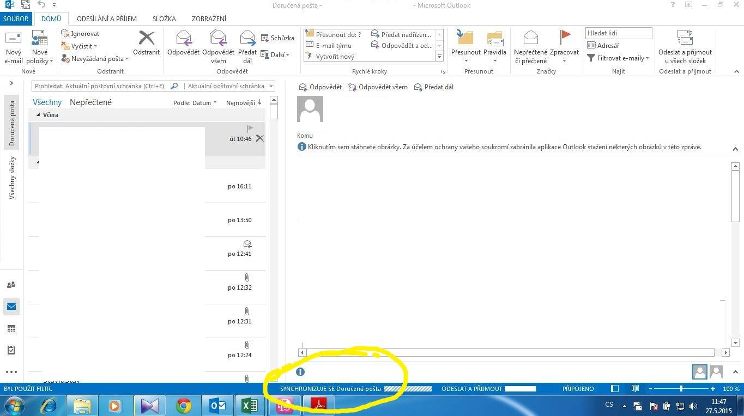Click Odpovědět všem in the reading pane
This screenshot has height=416, width=744.
(378, 87)
